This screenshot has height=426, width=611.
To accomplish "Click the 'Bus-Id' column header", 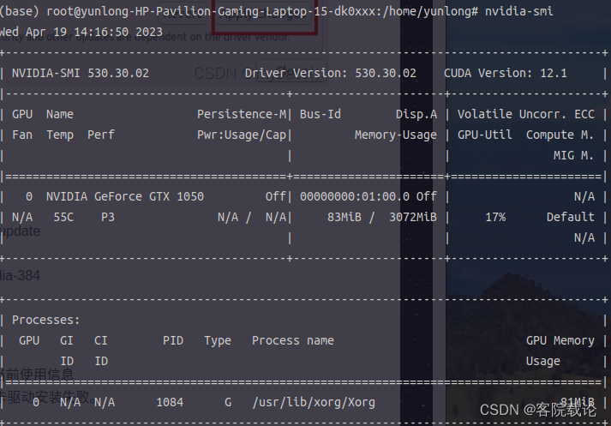I will (x=320, y=114).
